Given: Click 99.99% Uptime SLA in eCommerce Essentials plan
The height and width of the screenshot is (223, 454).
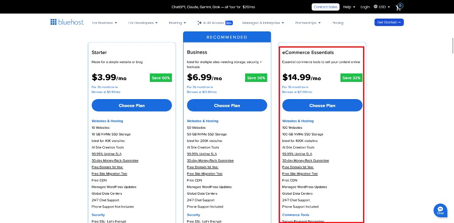Looking at the screenshot, I should click(x=297, y=154).
